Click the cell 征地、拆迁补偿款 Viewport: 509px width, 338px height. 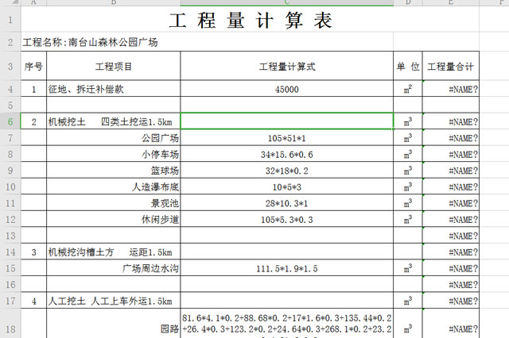113,89
